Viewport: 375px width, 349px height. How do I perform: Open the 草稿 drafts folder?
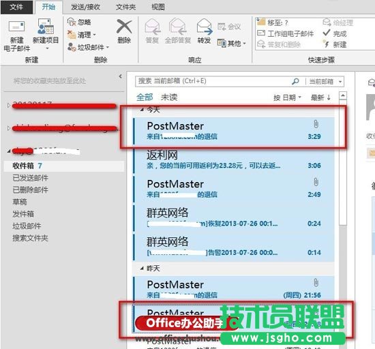[20, 202]
